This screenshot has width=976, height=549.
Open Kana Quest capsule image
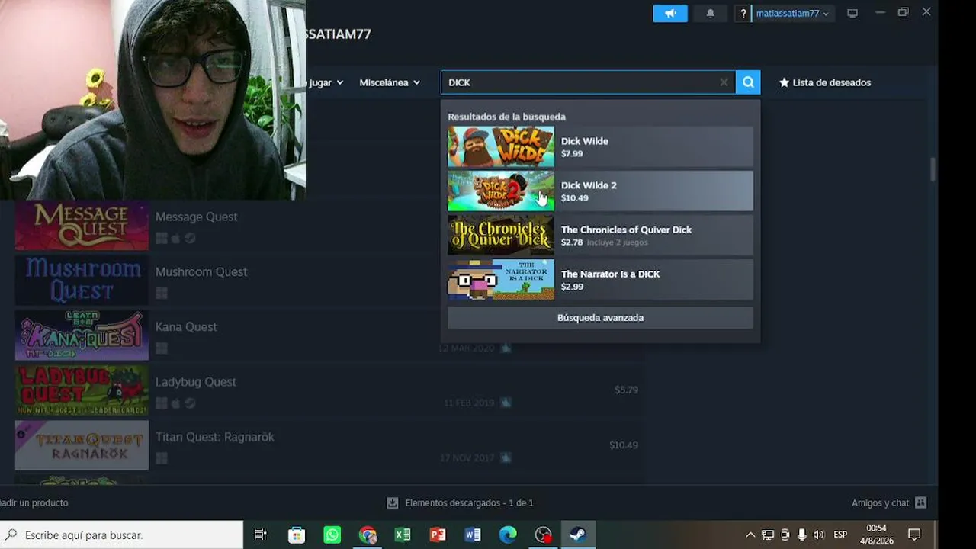click(82, 335)
